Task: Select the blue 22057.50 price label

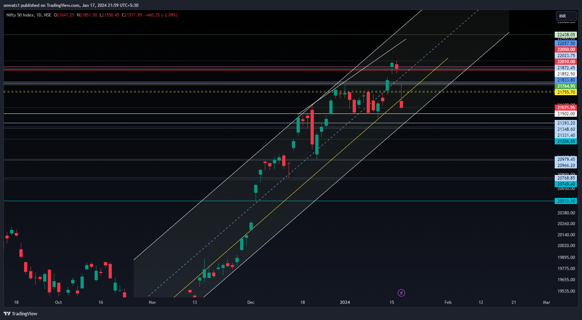Action: [566, 43]
